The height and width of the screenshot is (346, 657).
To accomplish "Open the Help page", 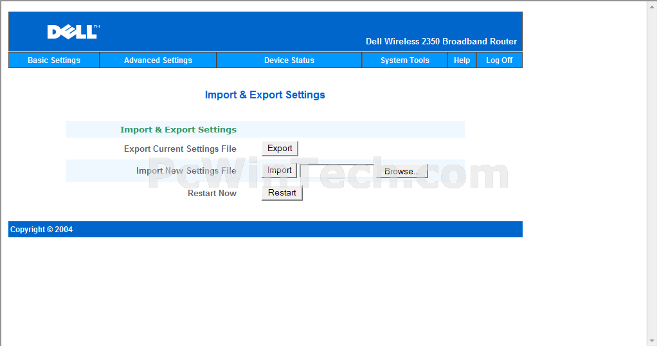I will pyautogui.click(x=462, y=60).
